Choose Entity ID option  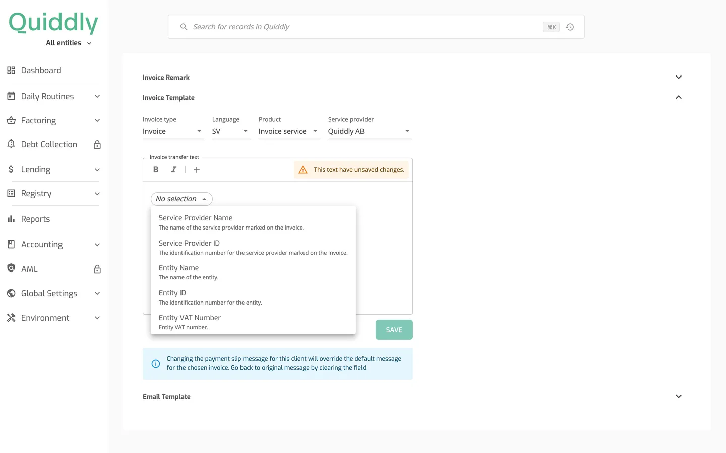253,297
